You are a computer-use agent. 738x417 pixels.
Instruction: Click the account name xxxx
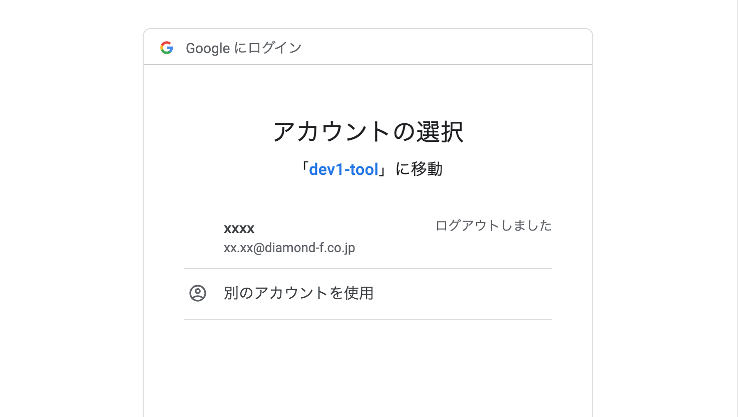(239, 229)
